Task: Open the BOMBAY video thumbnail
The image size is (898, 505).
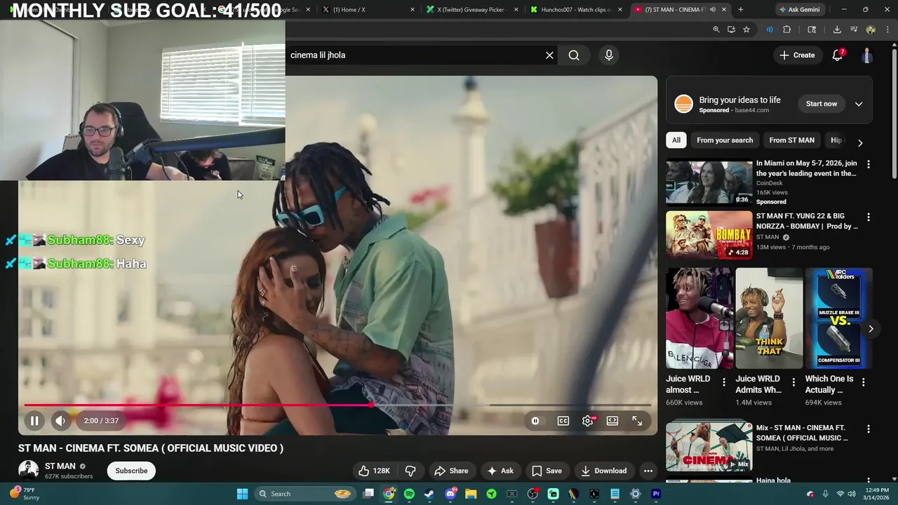Action: [x=709, y=235]
